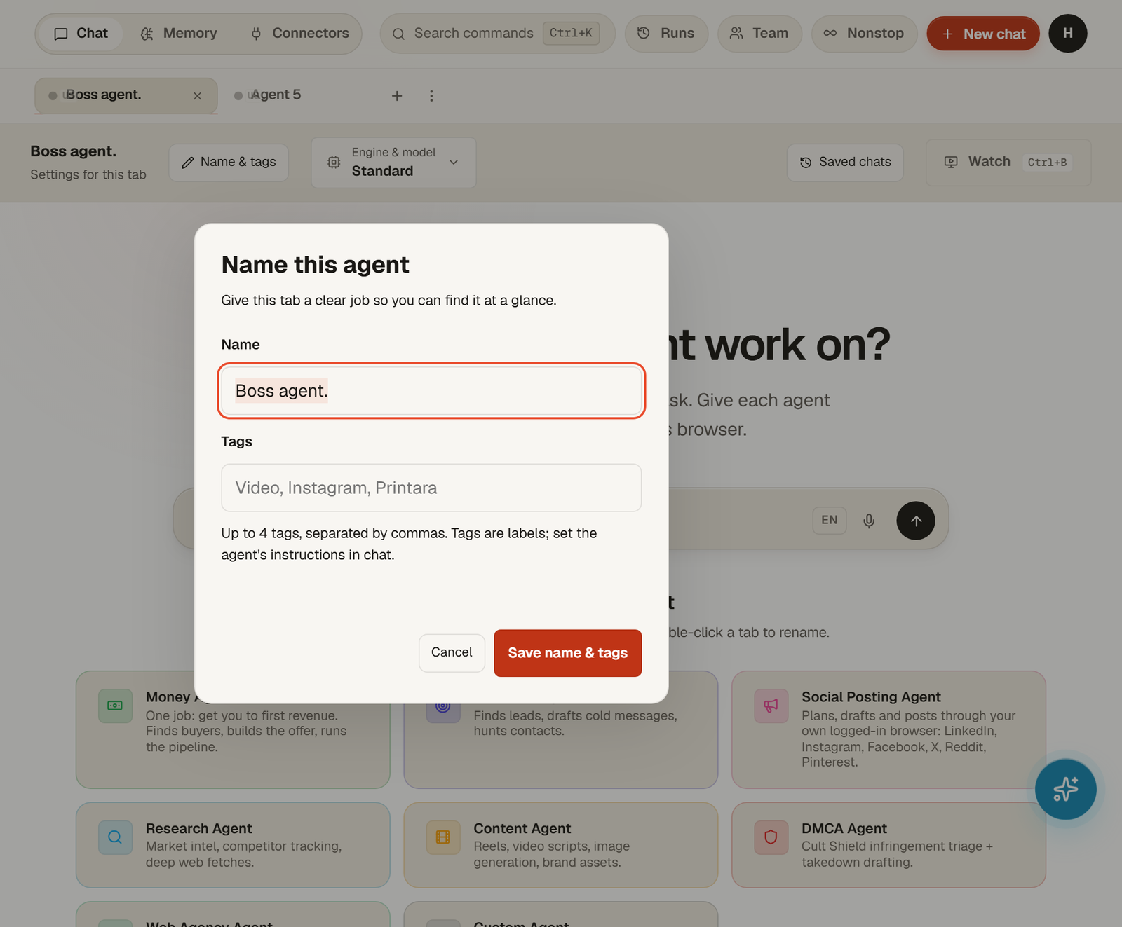Click the Name & tags button
Image resolution: width=1122 pixels, height=927 pixels.
click(229, 163)
